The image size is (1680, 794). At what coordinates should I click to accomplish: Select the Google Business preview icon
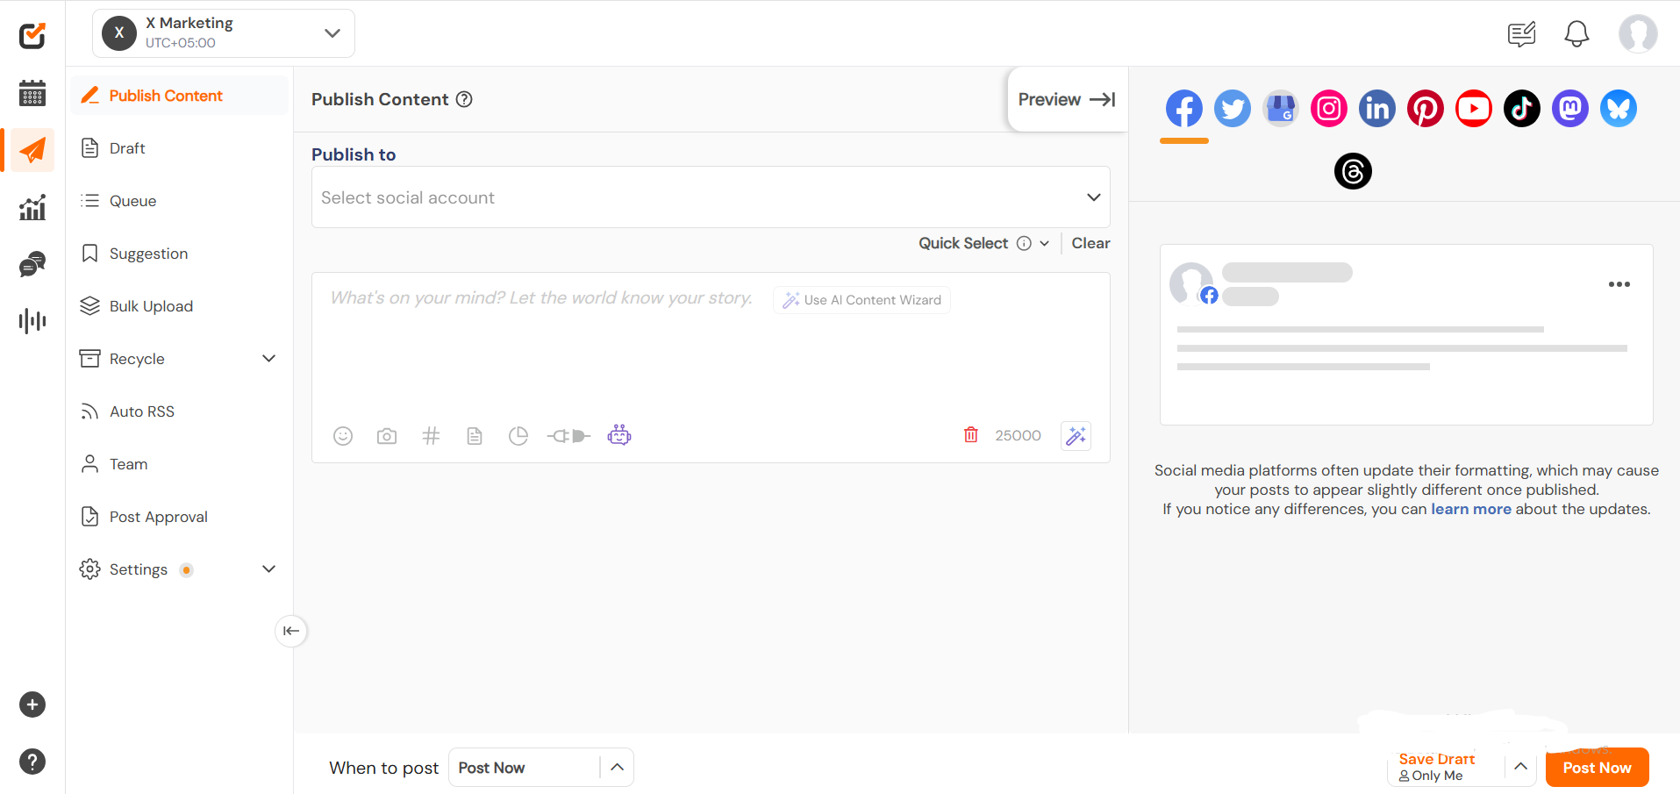1281,109
